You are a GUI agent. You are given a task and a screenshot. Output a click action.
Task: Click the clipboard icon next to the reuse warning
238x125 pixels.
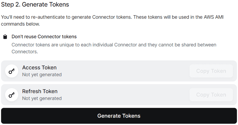click(5, 37)
